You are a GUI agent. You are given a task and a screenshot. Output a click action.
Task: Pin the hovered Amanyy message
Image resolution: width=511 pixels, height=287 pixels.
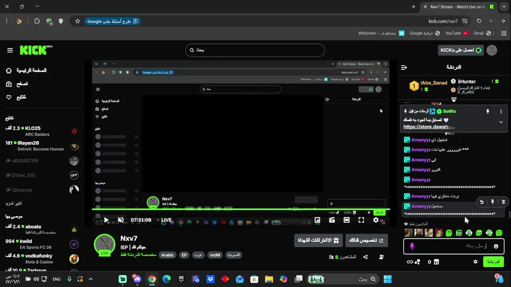pos(492,202)
